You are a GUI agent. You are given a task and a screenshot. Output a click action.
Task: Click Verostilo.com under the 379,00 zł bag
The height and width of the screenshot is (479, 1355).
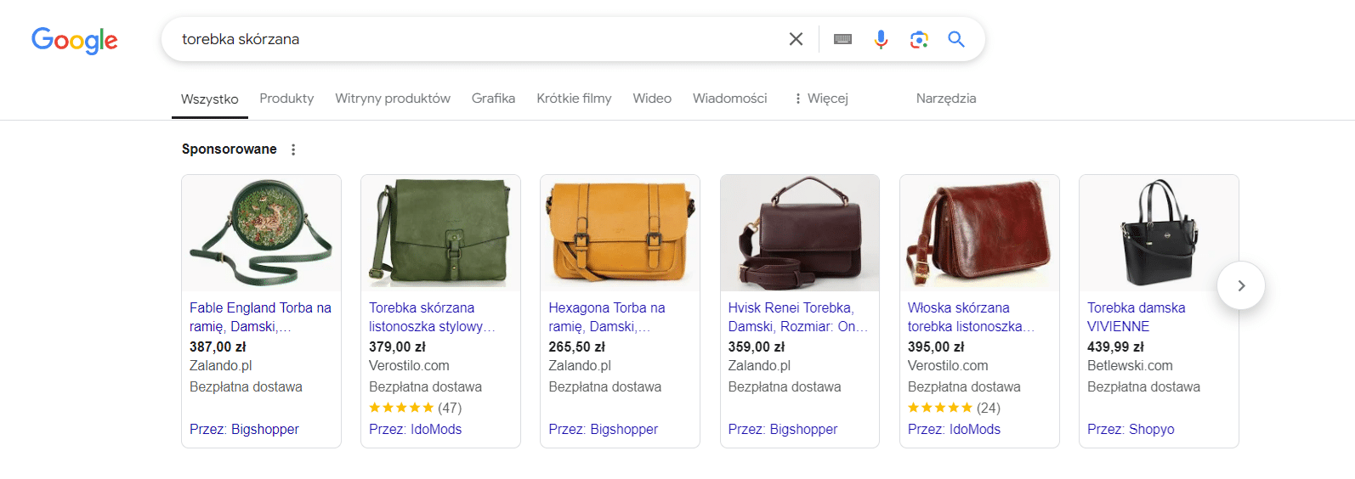(x=409, y=365)
